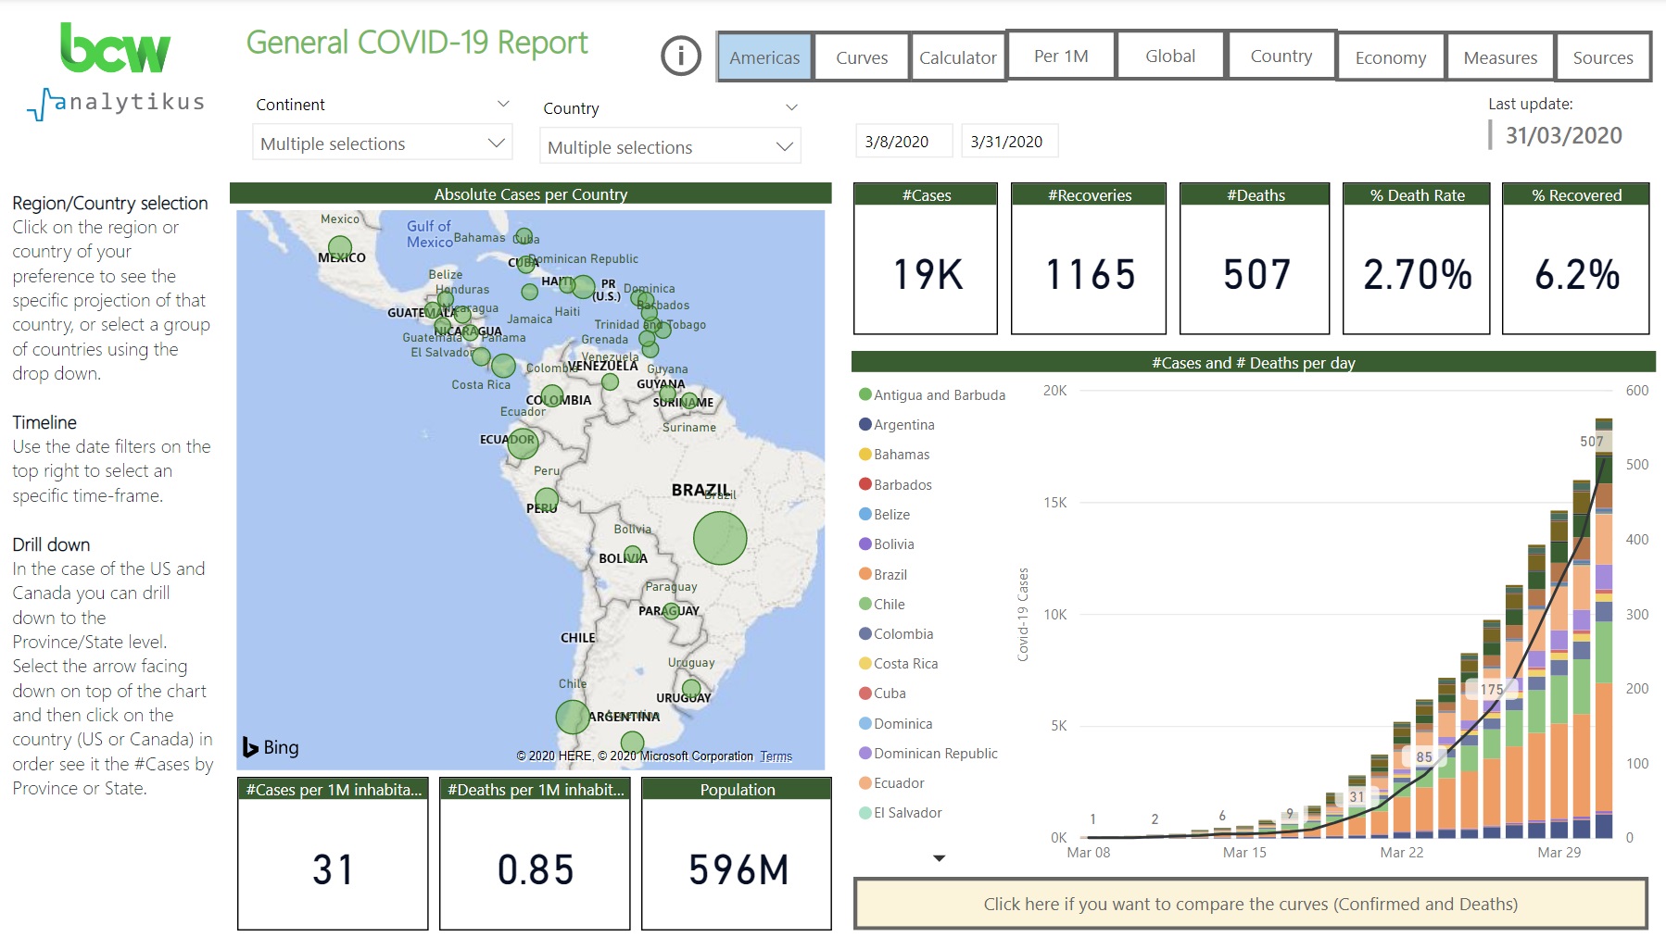Image resolution: width=1666 pixels, height=937 pixels.
Task: Open the Country multiple selections dropdown
Action: point(670,146)
